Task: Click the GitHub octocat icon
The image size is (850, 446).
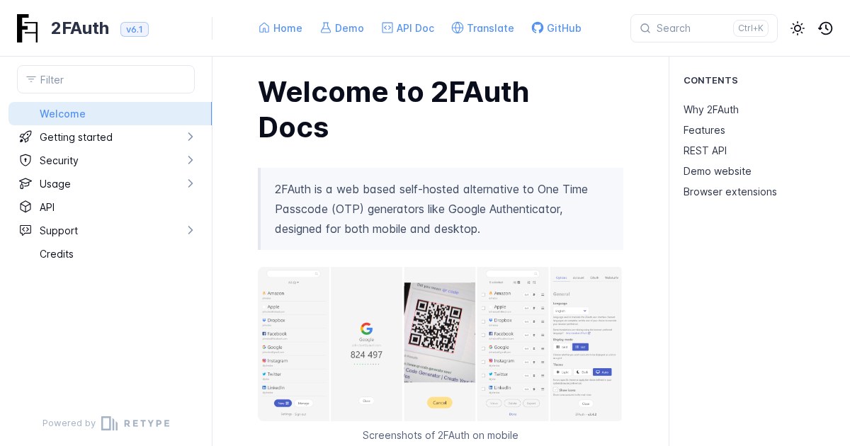Action: [538, 28]
